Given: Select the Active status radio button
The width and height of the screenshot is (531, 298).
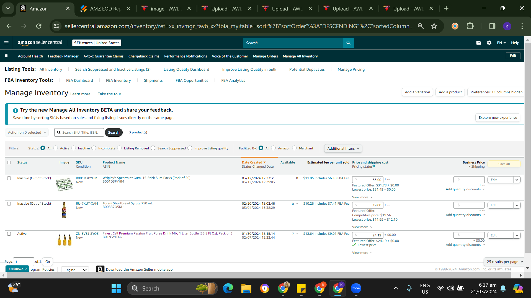Looking at the screenshot, I should point(56,148).
